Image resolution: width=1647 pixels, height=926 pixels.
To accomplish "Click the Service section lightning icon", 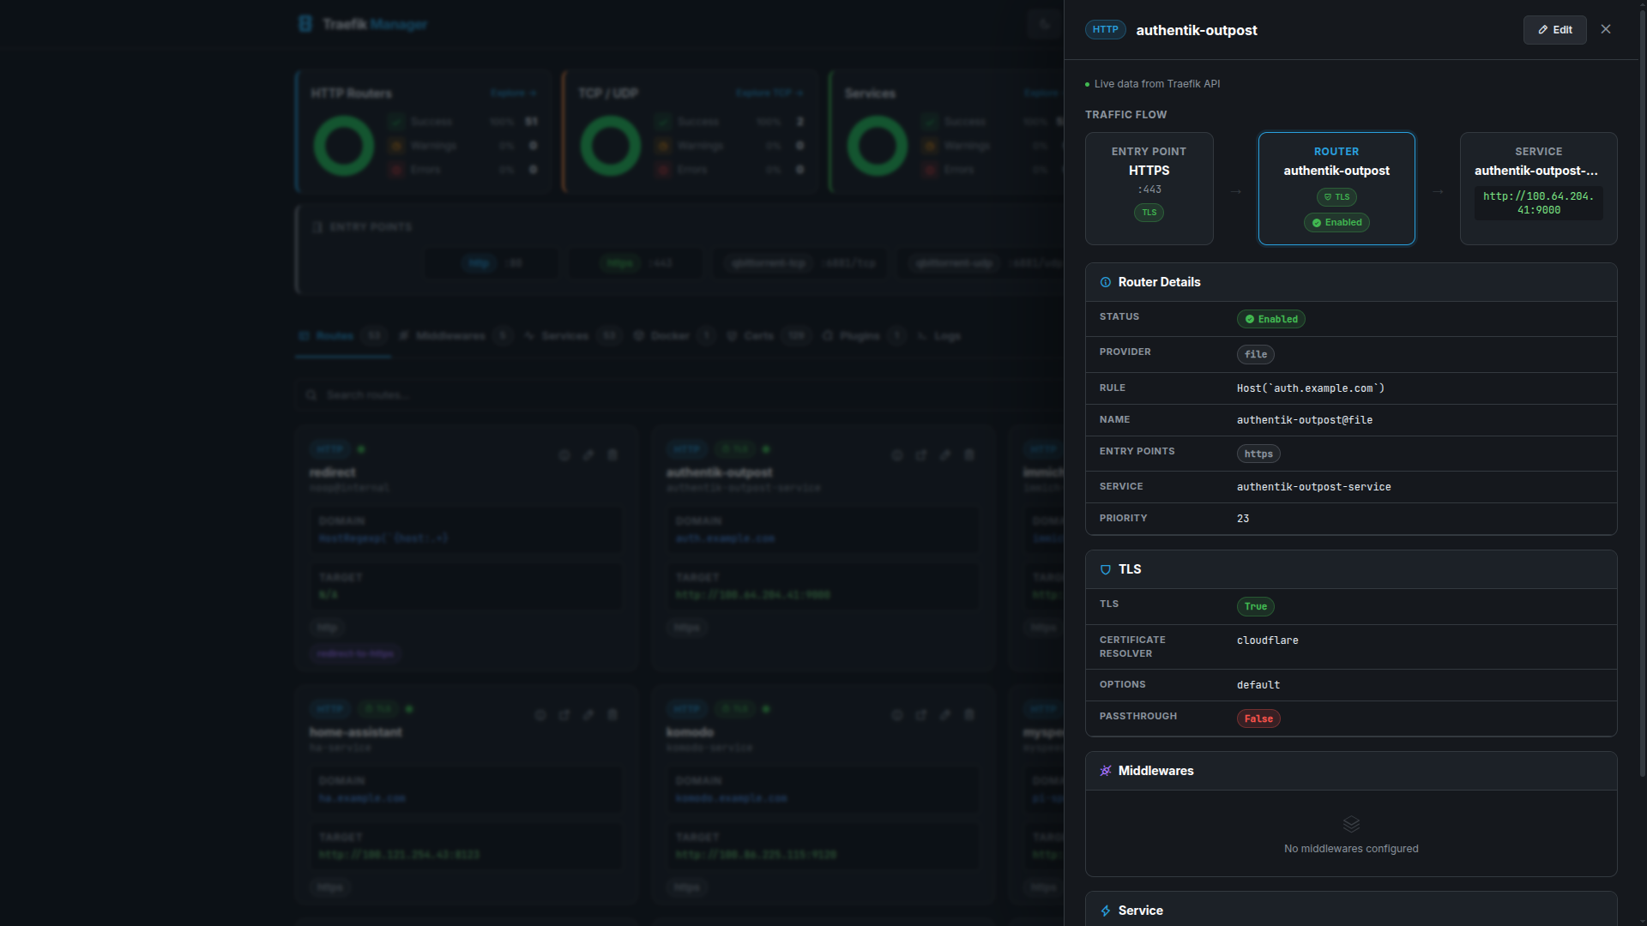I will [x=1106, y=911].
